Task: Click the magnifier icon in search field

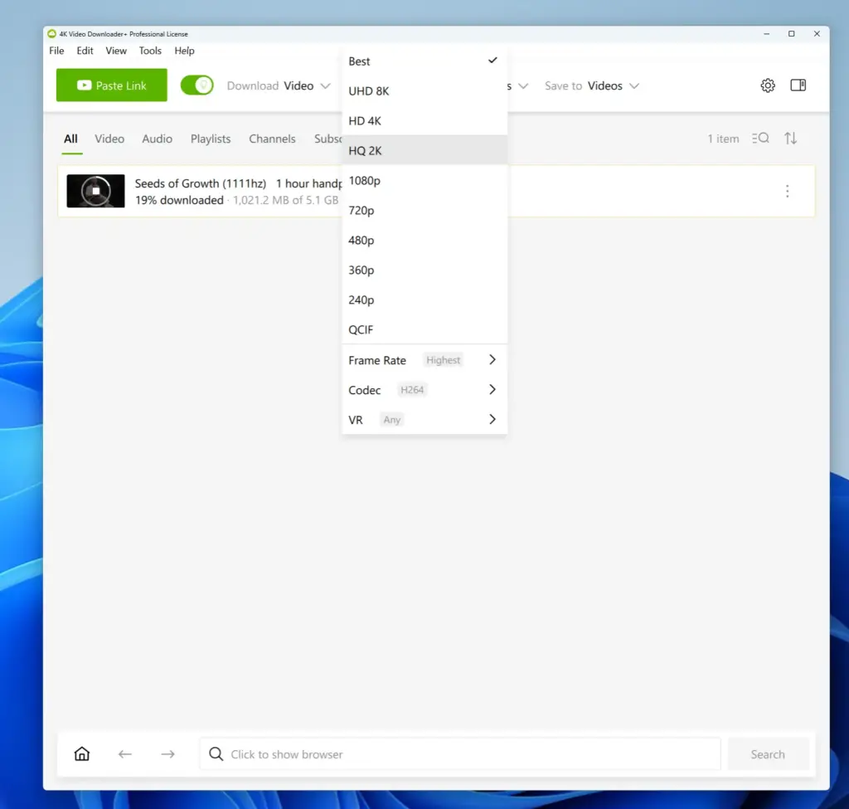Action: click(x=216, y=753)
